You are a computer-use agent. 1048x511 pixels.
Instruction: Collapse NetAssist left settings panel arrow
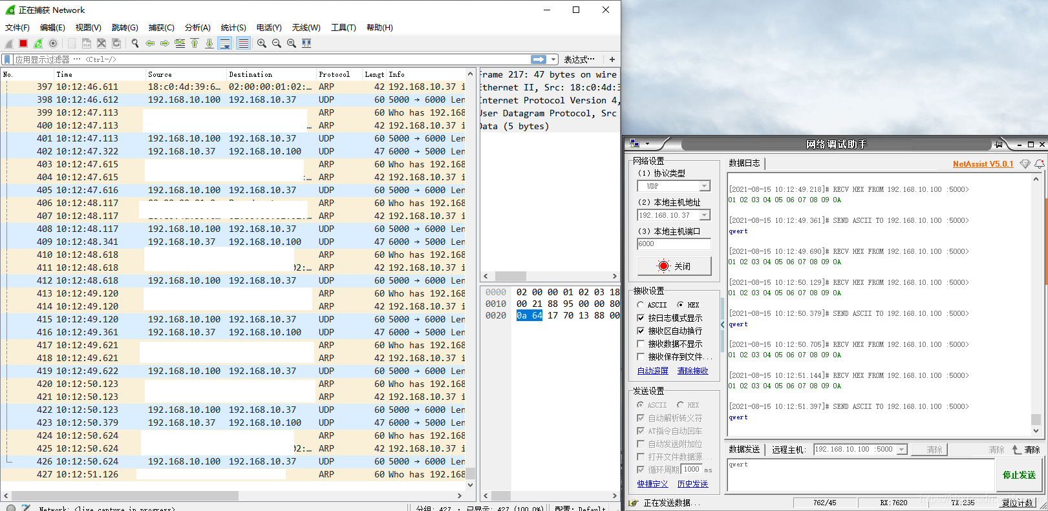(x=722, y=324)
